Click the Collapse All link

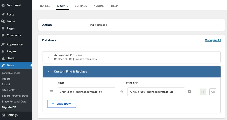pyautogui.click(x=213, y=40)
